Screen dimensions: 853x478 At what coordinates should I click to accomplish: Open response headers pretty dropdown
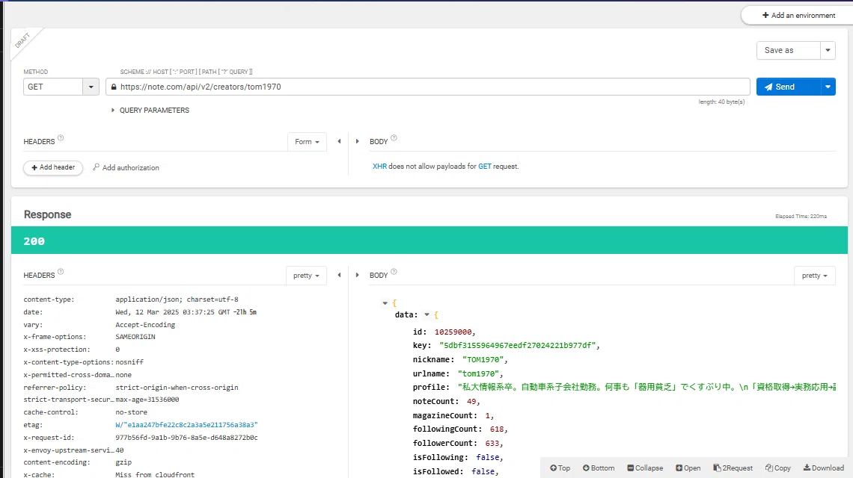point(306,276)
